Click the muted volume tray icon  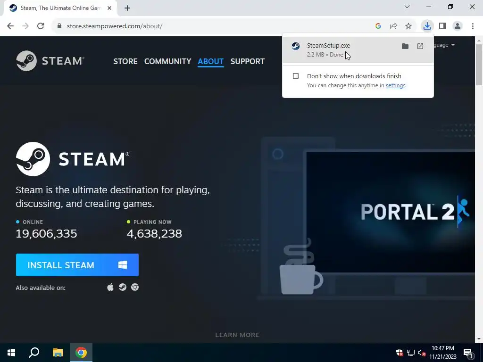pos(422,353)
